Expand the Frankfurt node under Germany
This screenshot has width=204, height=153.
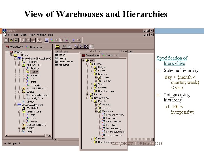tap(96, 81)
